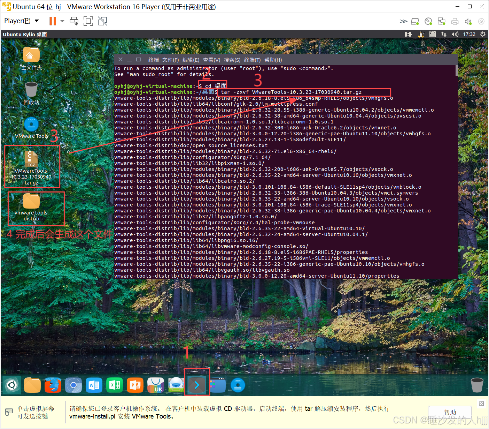The height and width of the screenshot is (429, 489).
Task: Open the terminal icon in dock
Action: (197, 385)
